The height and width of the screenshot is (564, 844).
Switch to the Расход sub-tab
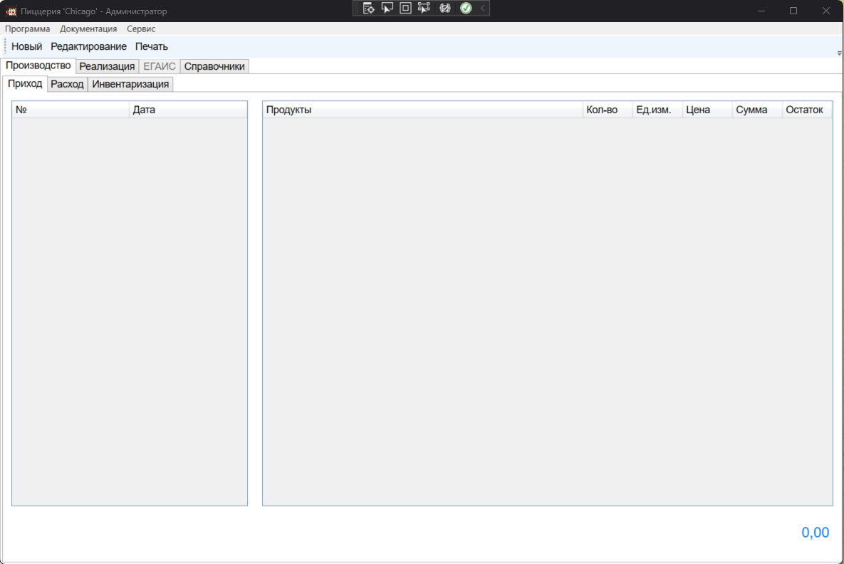pos(67,84)
